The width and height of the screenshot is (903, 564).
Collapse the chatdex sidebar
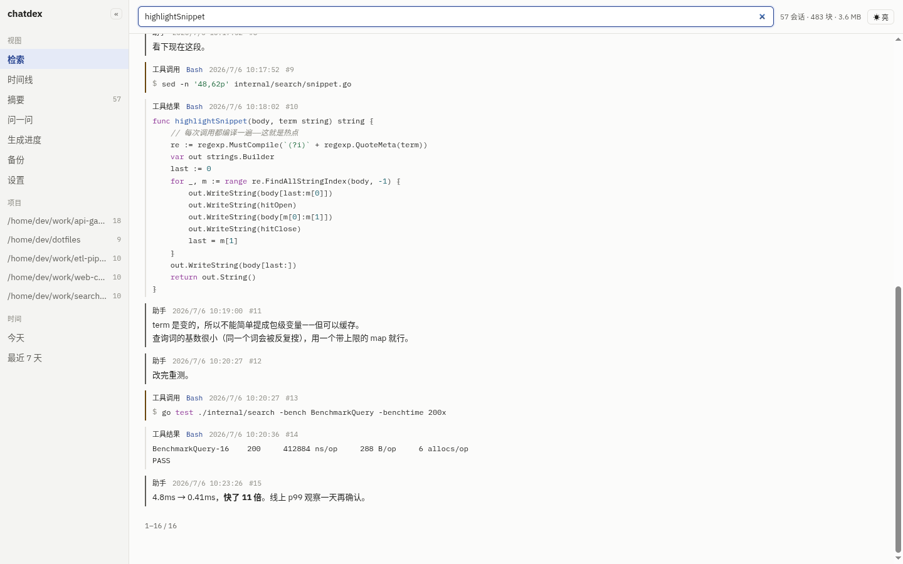coord(116,14)
